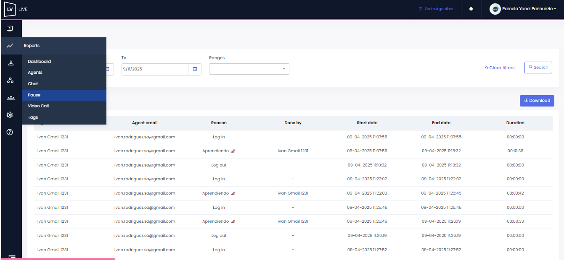The width and height of the screenshot is (564, 260).
Task: Open Agents report from the submenu
Action: pos(35,73)
